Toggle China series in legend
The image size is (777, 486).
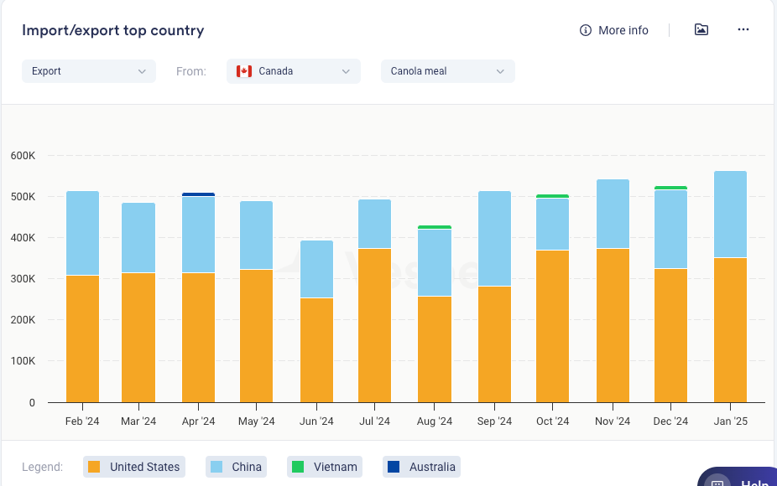[238, 467]
